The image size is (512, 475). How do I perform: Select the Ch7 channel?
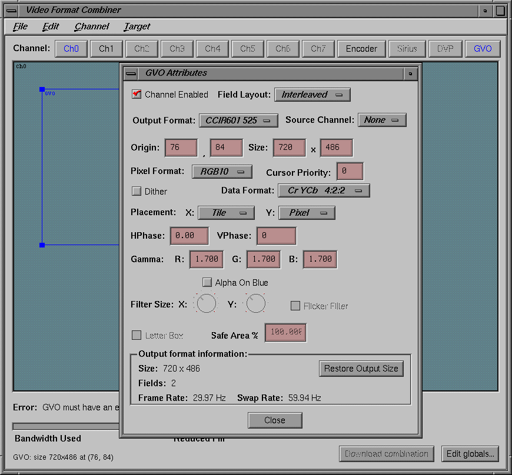click(x=318, y=49)
